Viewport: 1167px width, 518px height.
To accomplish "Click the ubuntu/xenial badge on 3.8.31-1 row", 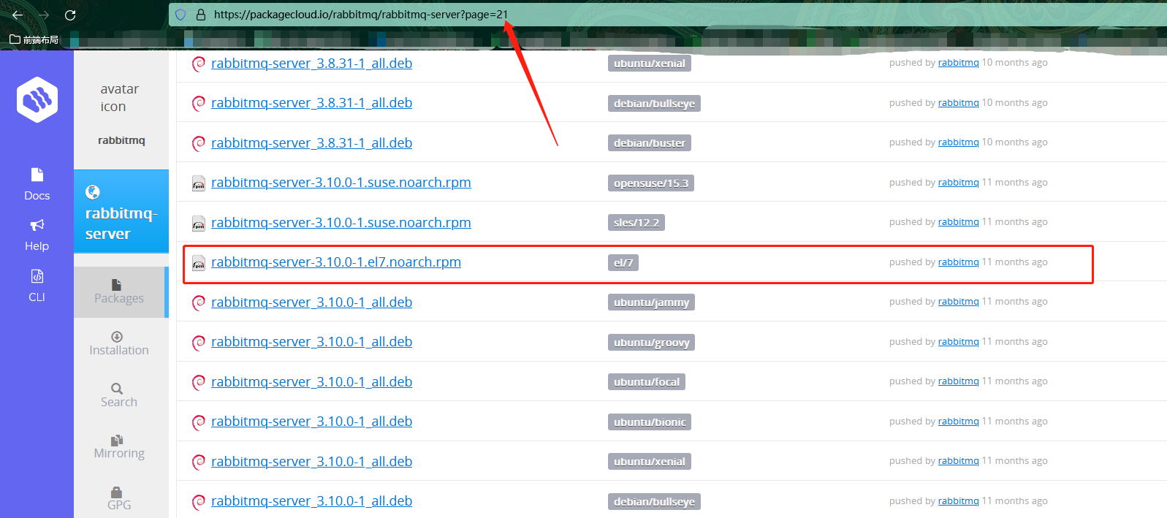I will pyautogui.click(x=650, y=64).
